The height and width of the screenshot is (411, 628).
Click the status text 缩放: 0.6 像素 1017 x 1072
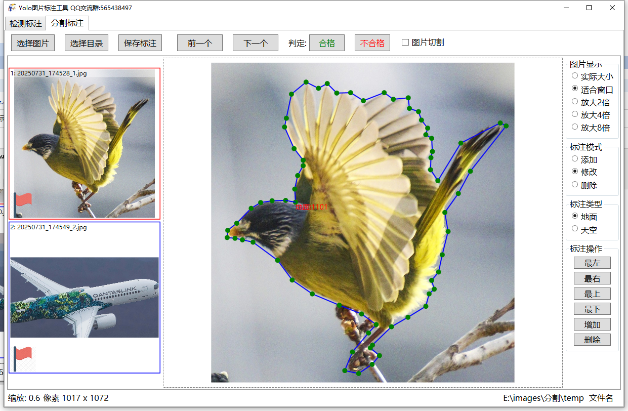coord(58,398)
